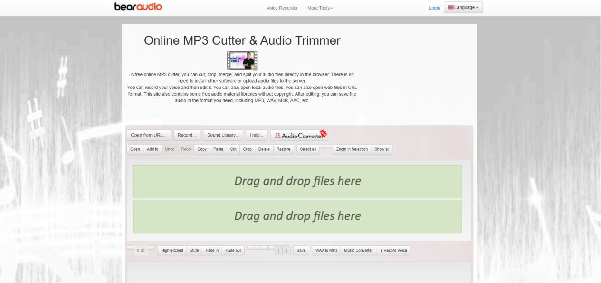Screen dimensions: 601x283
Task: Copy the selected audio
Action: (x=202, y=149)
